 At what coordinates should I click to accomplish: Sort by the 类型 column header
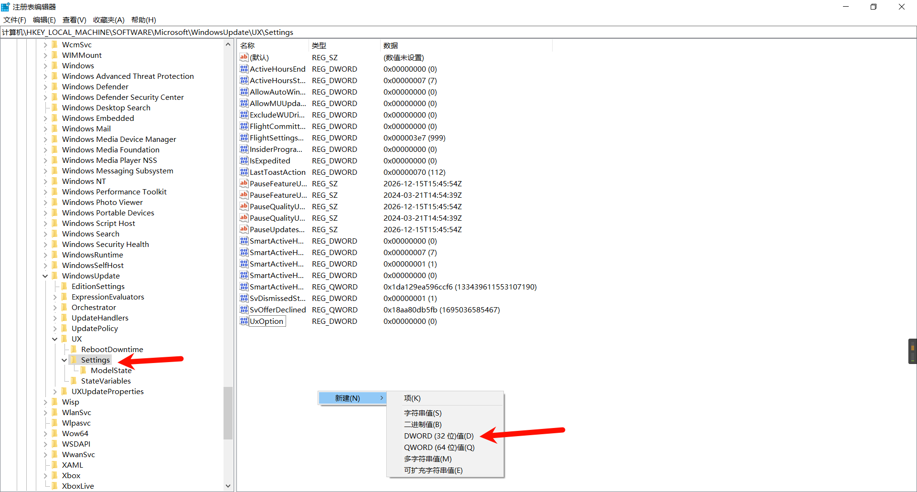click(x=344, y=45)
